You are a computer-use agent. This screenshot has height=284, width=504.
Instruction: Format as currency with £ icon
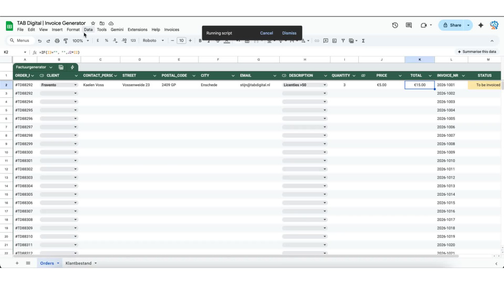pyautogui.click(x=98, y=41)
